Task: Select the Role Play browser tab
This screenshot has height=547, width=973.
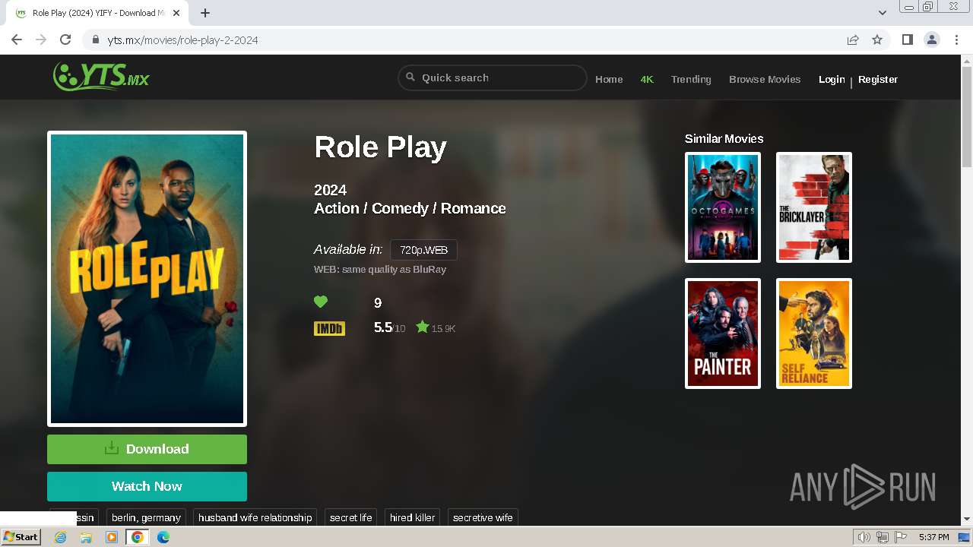Action: click(x=97, y=13)
